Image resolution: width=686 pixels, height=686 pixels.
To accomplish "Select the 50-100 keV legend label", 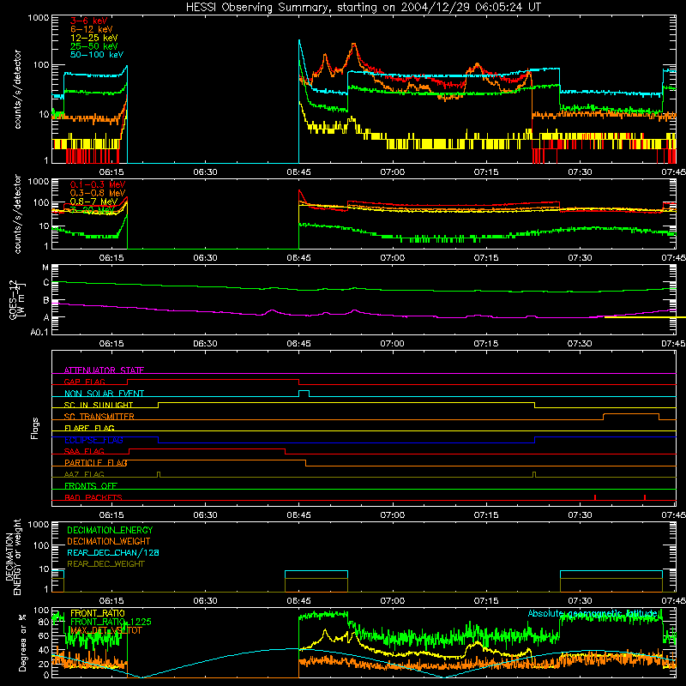I will click(x=97, y=55).
